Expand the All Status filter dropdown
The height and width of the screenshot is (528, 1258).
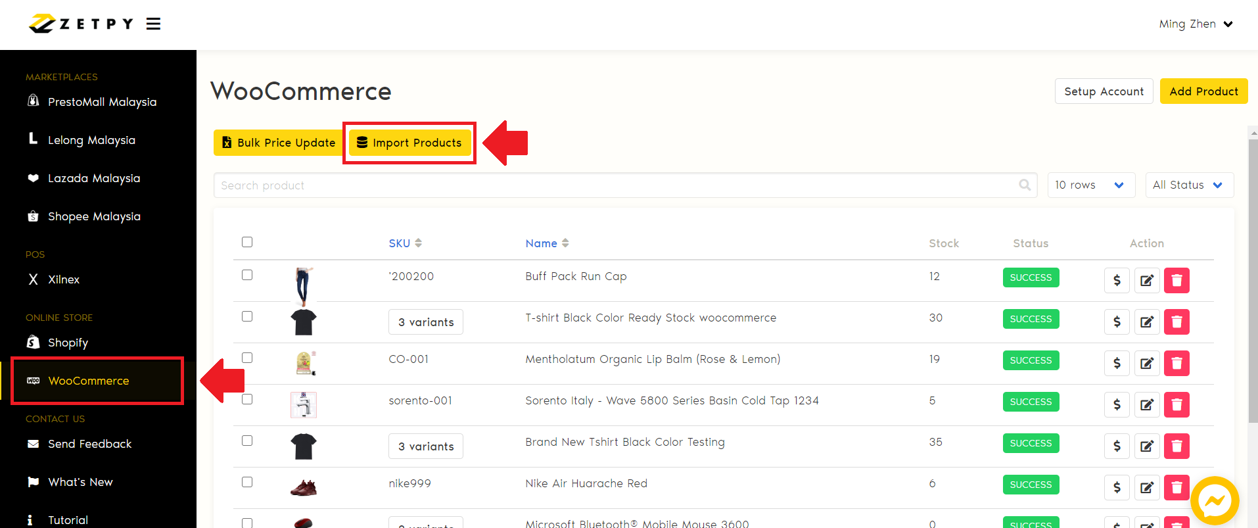click(x=1188, y=185)
